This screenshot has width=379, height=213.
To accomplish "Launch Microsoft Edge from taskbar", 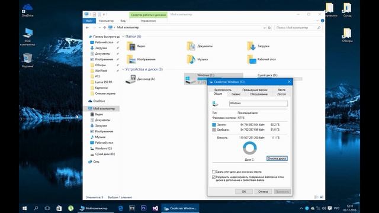I will (120, 208).
